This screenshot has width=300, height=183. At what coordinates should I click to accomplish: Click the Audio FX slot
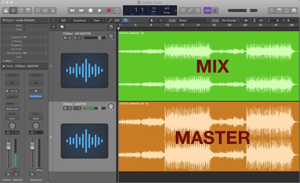[12, 97]
